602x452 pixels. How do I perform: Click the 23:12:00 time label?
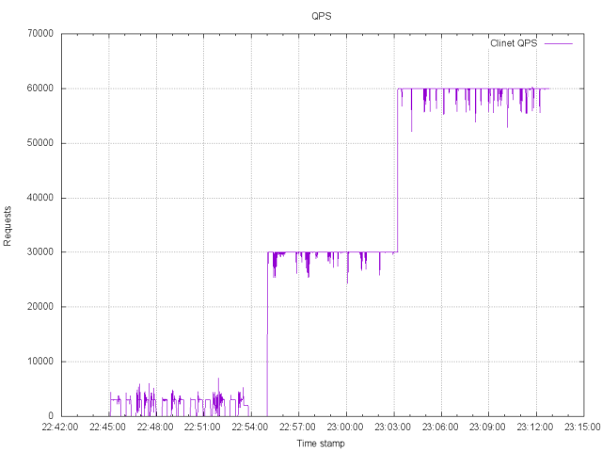coord(535,427)
